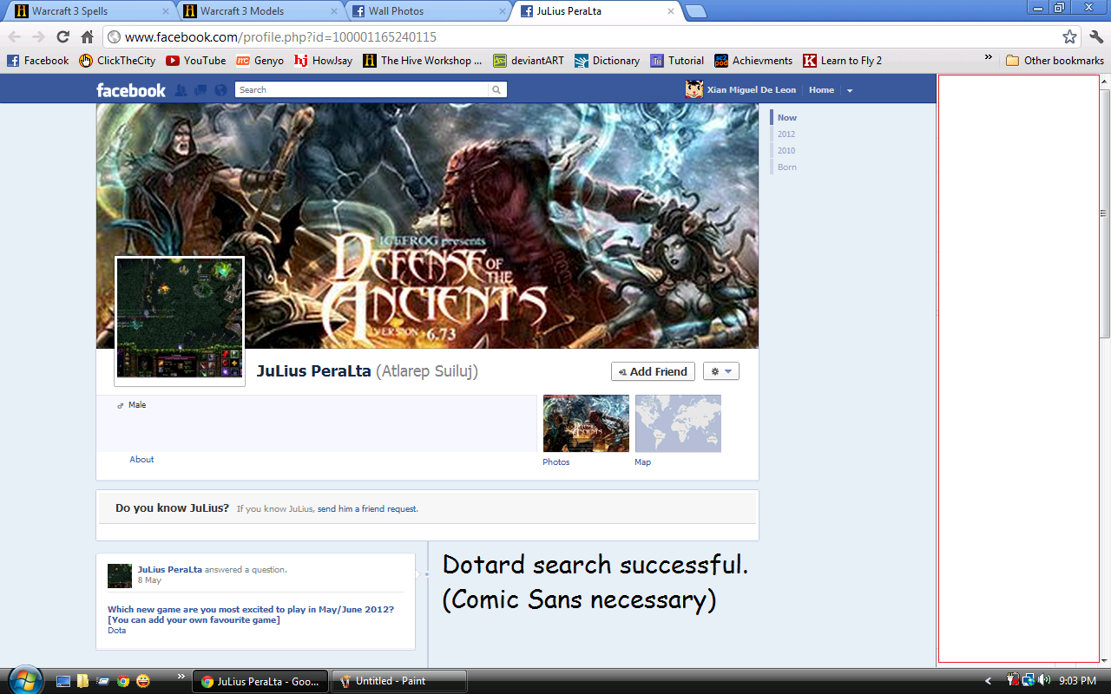Open Facebook messages icon
The image size is (1111, 694).
click(x=201, y=90)
